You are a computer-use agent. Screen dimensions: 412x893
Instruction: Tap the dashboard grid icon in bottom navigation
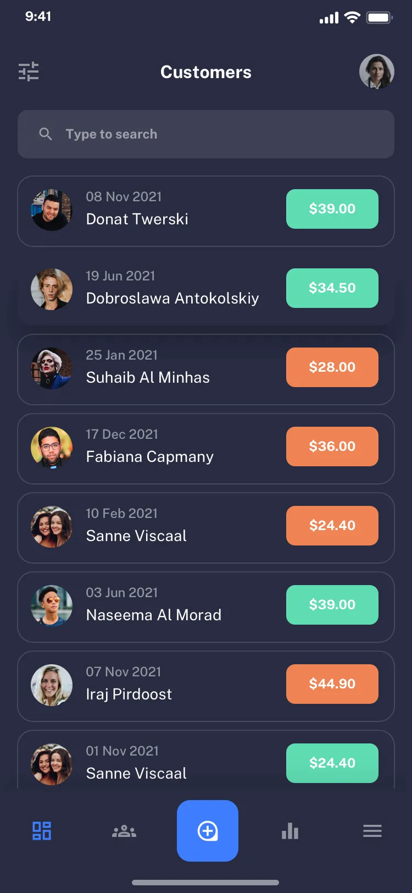(41, 831)
